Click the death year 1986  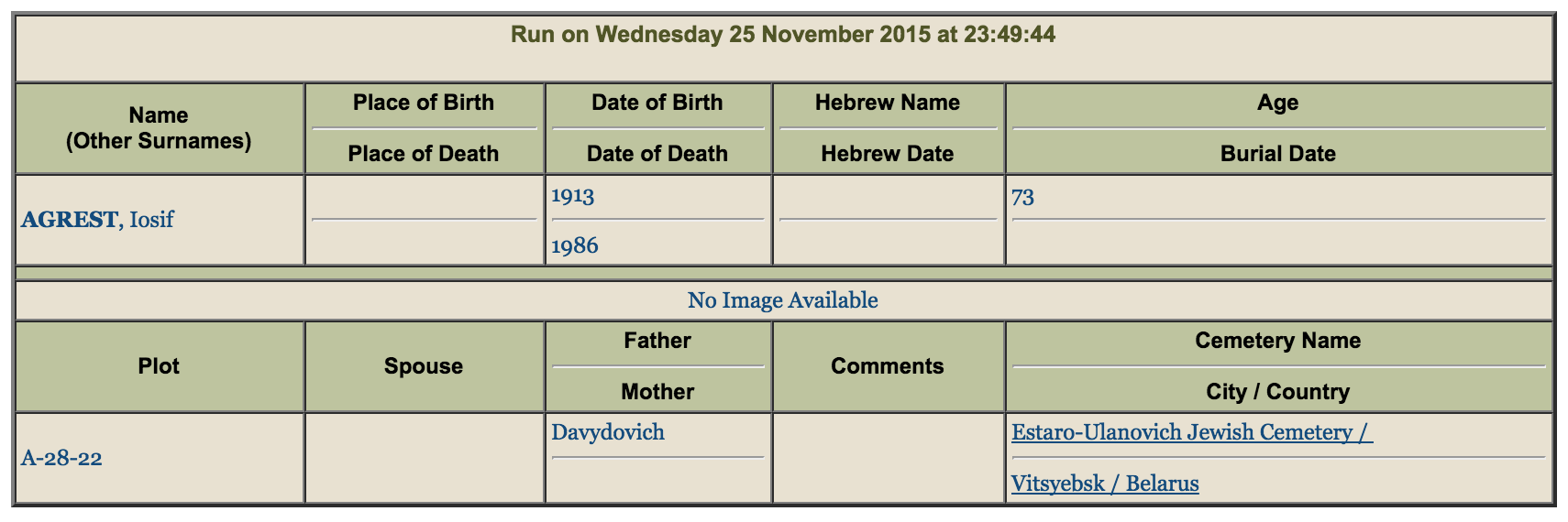[574, 245]
